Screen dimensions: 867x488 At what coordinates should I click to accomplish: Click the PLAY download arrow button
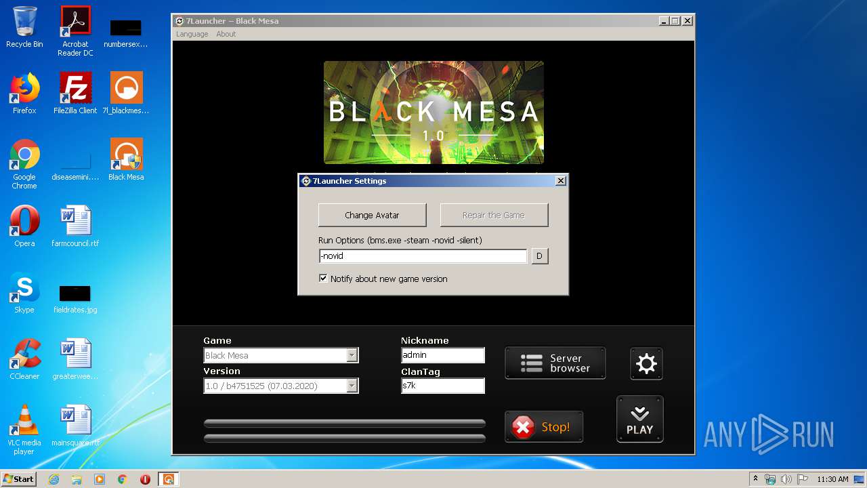pos(639,419)
